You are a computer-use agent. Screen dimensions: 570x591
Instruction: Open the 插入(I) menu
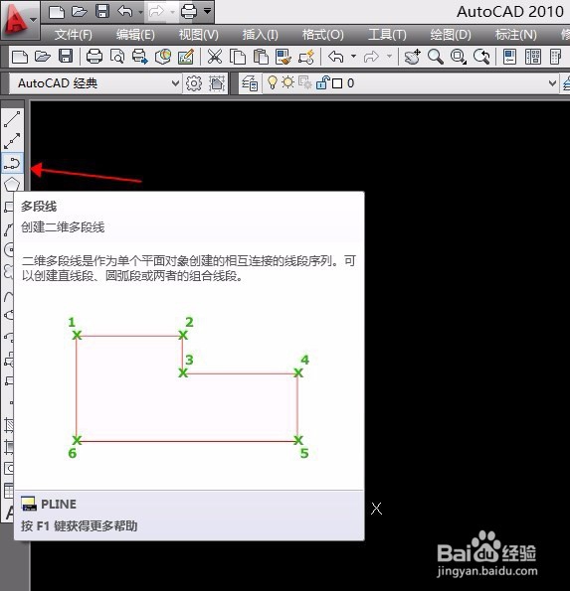pos(260,35)
